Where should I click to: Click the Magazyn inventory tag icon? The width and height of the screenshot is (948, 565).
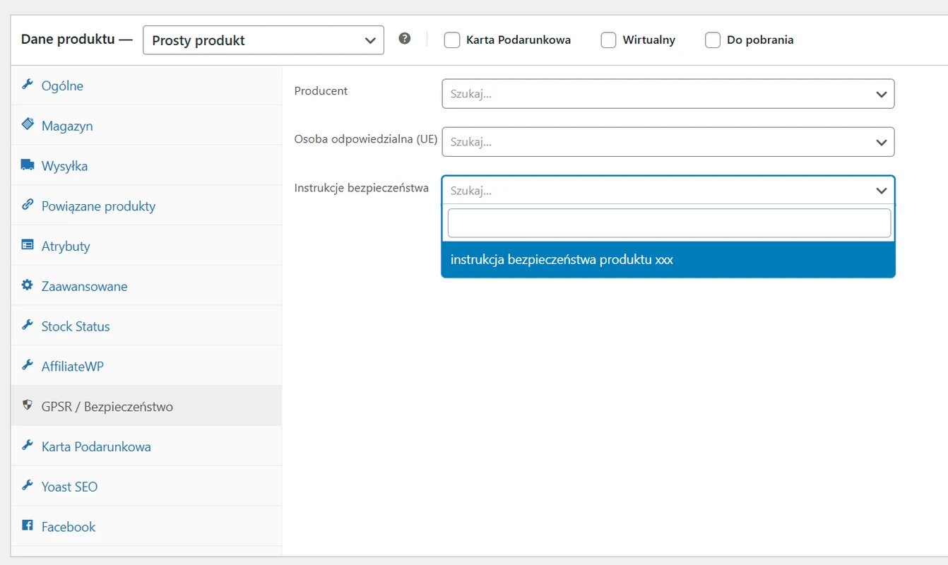point(28,125)
